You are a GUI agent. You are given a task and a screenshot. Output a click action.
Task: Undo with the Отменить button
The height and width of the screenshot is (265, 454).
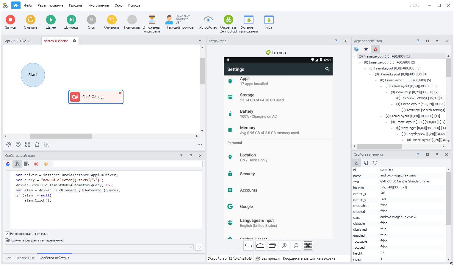tap(112, 22)
